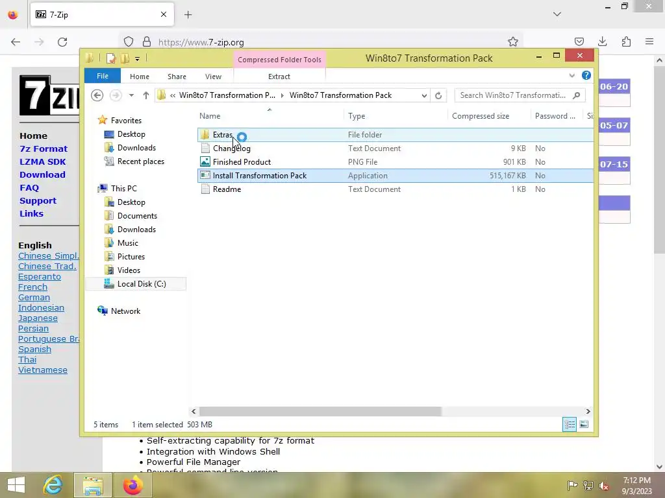Switch to Details view icon in status bar
Viewport: 665px width, 498px height.
click(x=569, y=424)
